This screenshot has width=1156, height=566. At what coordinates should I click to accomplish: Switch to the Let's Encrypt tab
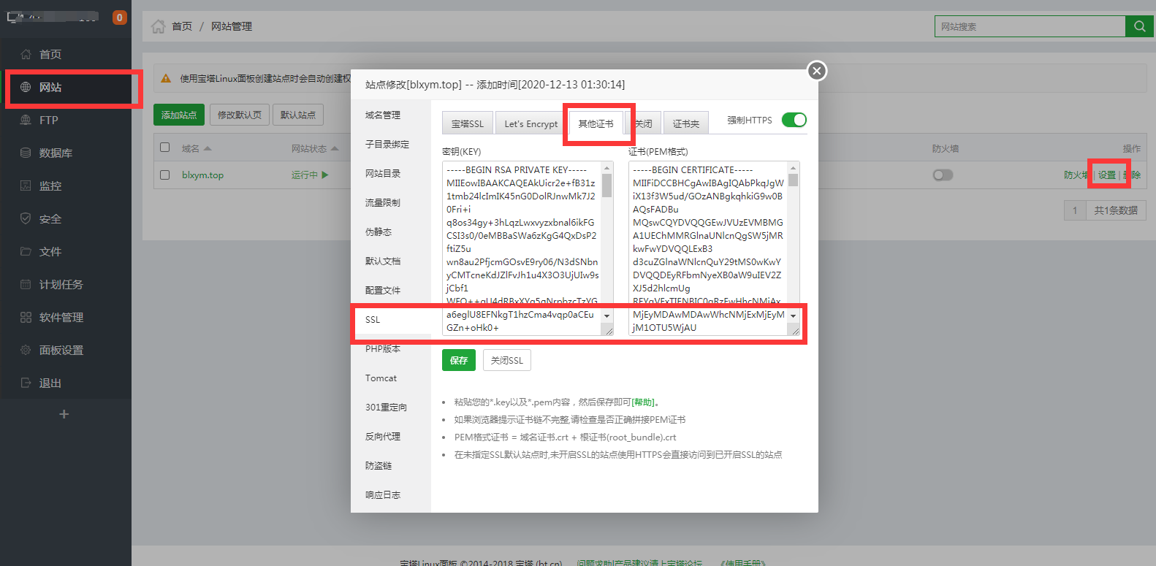coord(531,123)
